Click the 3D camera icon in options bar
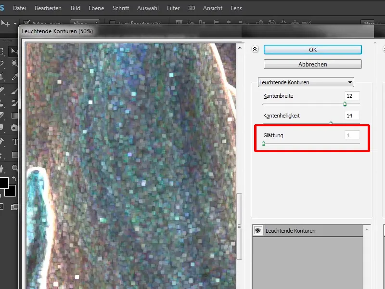The image size is (385, 289). click(x=307, y=23)
